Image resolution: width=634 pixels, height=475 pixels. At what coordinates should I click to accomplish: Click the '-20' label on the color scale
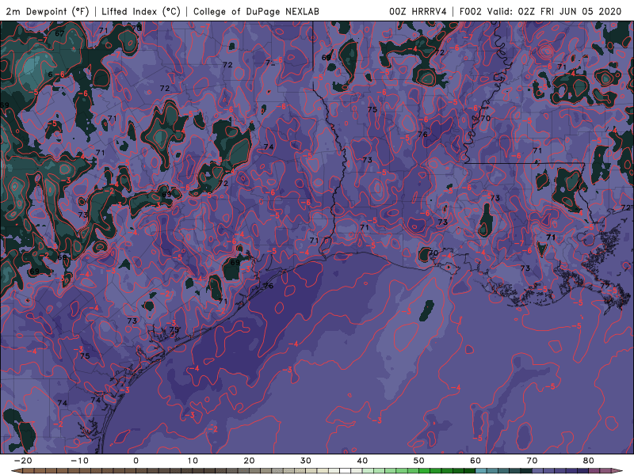(23, 461)
